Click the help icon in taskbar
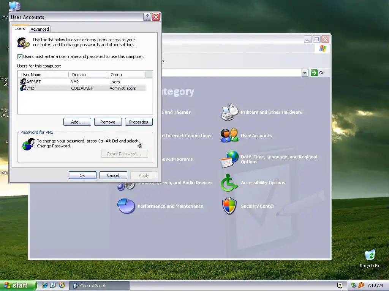Image resolution: width=389 pixels, height=291 pixels. 340,286
